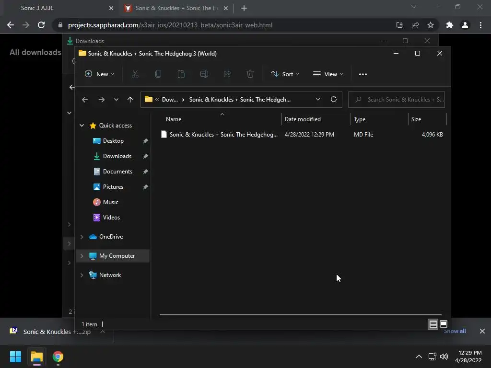
Task: Expand OneDrive tree node
Action: (x=82, y=237)
